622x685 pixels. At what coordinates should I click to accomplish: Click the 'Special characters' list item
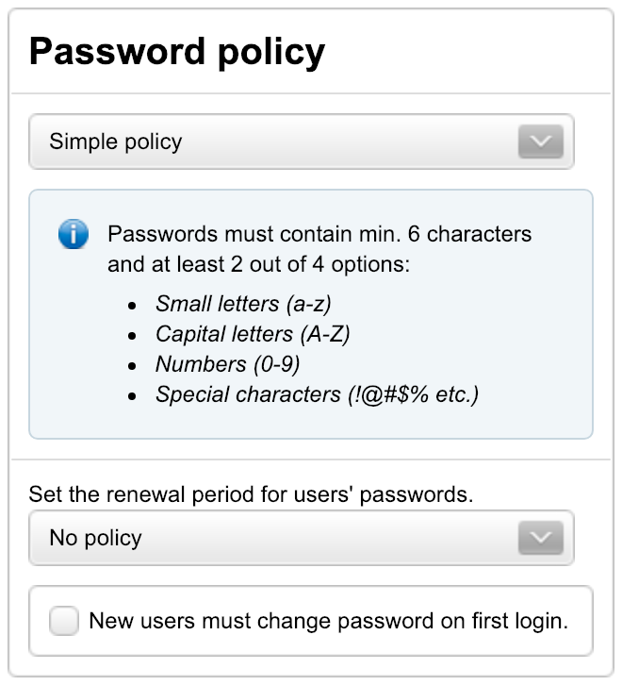pyautogui.click(x=318, y=394)
